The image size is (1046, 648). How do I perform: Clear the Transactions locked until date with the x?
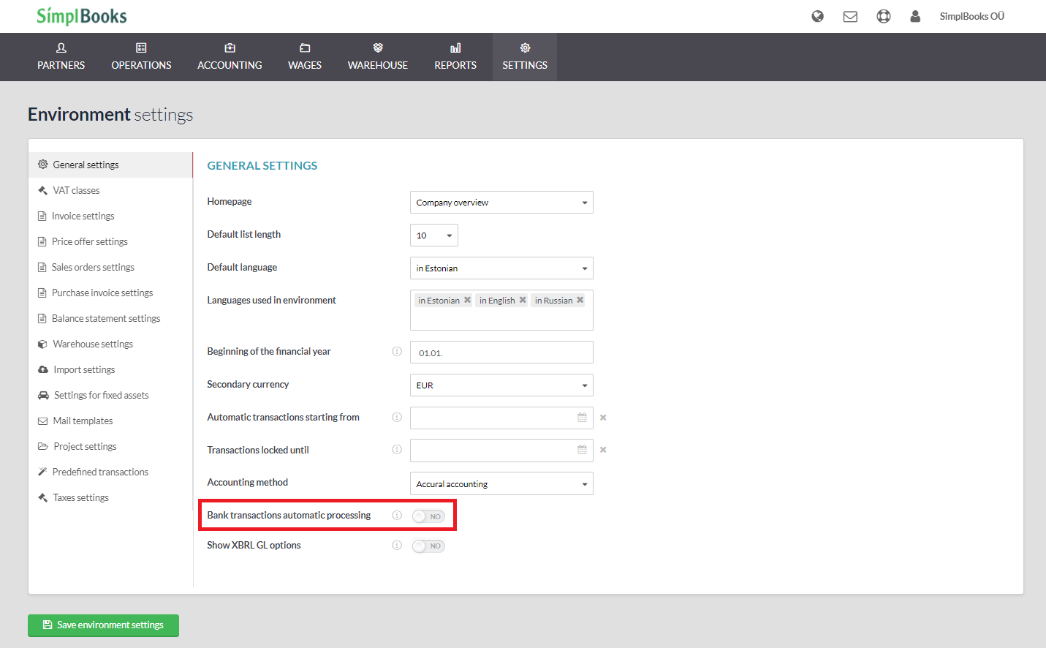(x=602, y=449)
